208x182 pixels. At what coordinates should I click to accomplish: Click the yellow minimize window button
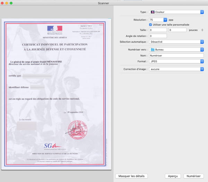point(7,3)
